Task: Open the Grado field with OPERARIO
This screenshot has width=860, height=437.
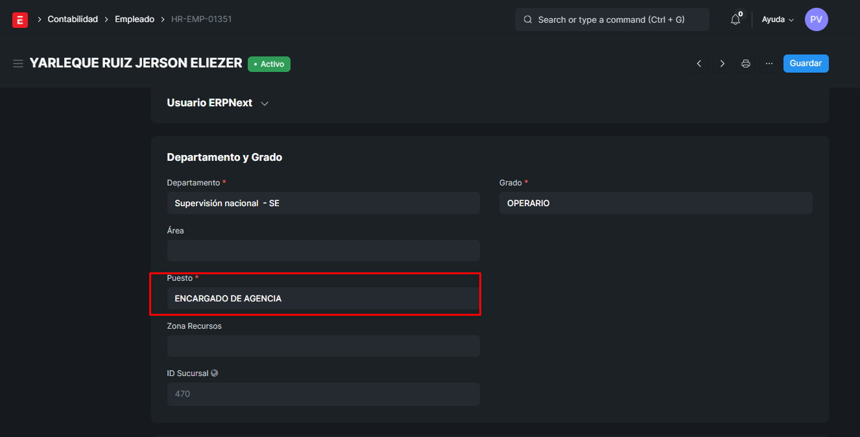Action: click(655, 203)
